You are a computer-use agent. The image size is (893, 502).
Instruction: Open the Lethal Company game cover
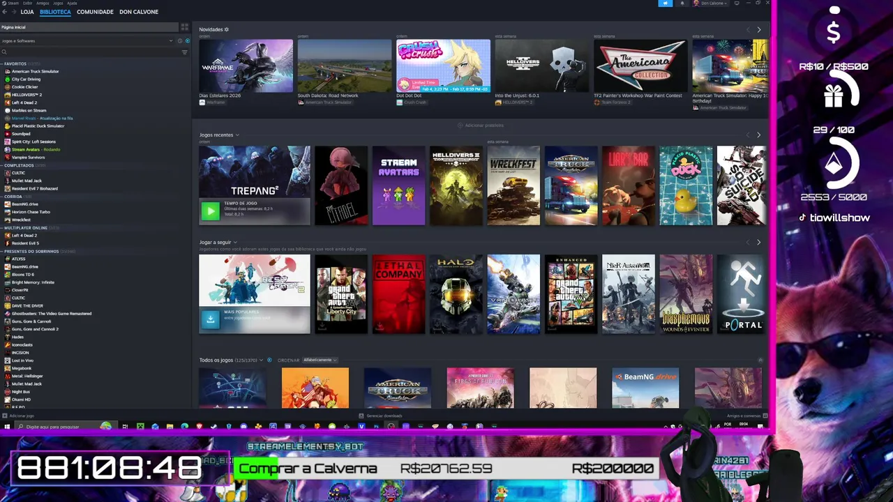point(398,294)
